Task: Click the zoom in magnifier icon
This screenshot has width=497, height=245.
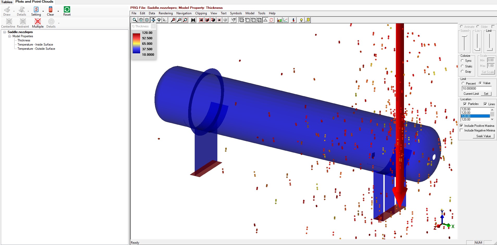Action: (x=173, y=20)
